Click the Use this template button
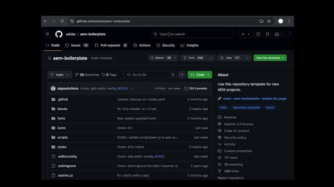 coord(270,58)
